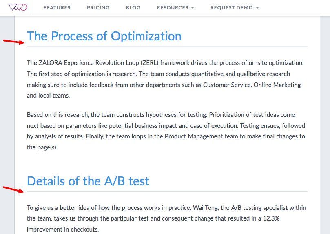Click the paragraph mentioning Wai Teng
This screenshot has height=234, width=330.
coord(166,218)
